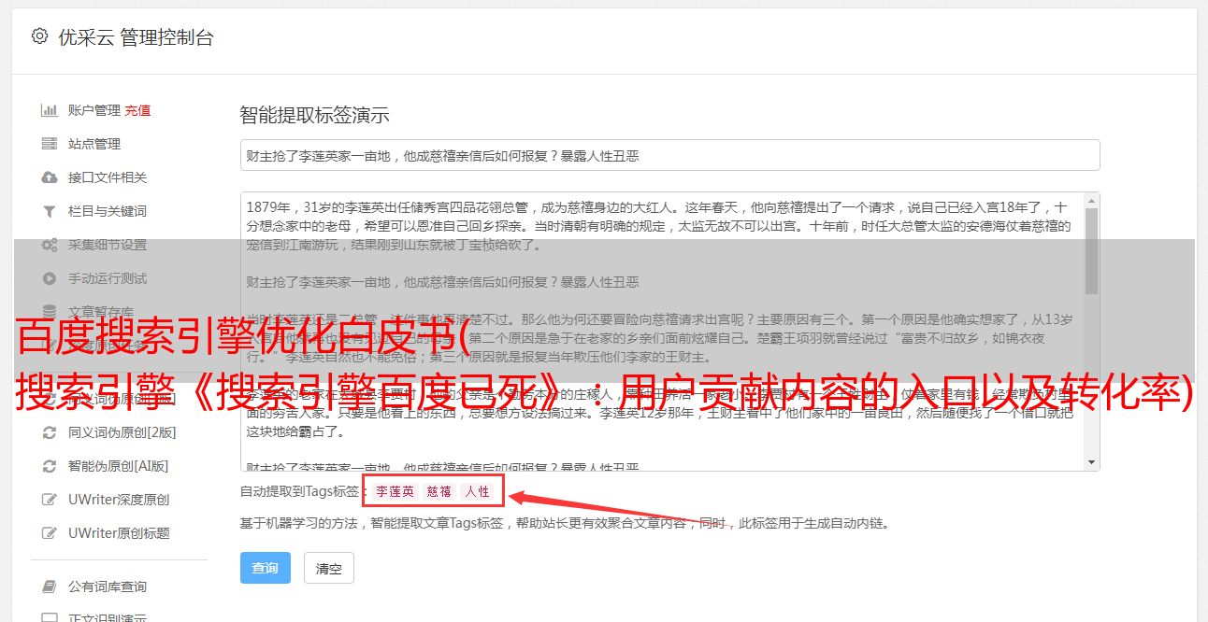Image resolution: width=1208 pixels, height=622 pixels.
Task: Select the filter icon for 栏目与关键词
Action: tap(50, 211)
